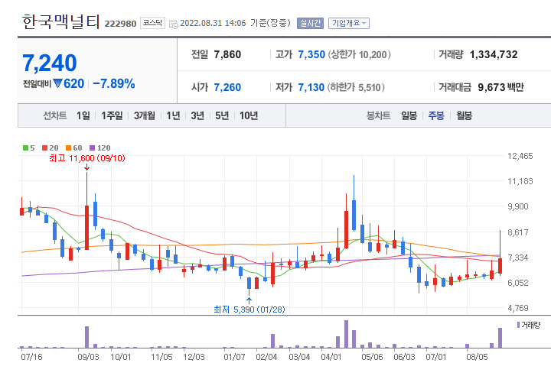This screenshot has width=551, height=376.
Task: Click the calendar clock icon beside the date
Action: [x=173, y=24]
